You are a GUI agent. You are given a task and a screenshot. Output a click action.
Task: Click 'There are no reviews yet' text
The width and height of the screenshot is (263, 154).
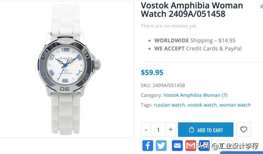tap(169, 26)
